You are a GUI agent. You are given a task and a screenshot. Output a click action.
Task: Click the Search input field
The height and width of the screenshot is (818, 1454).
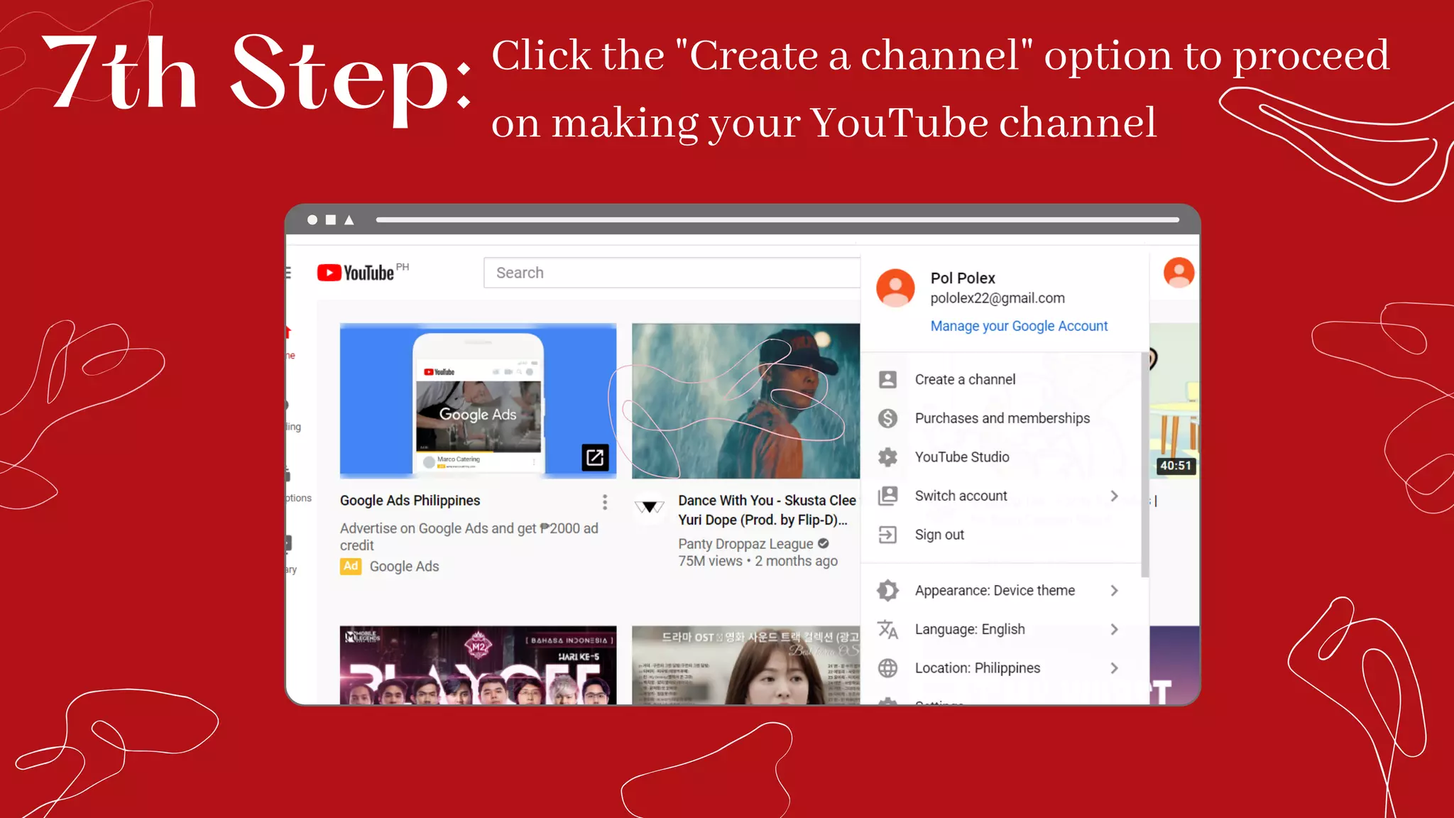(672, 273)
